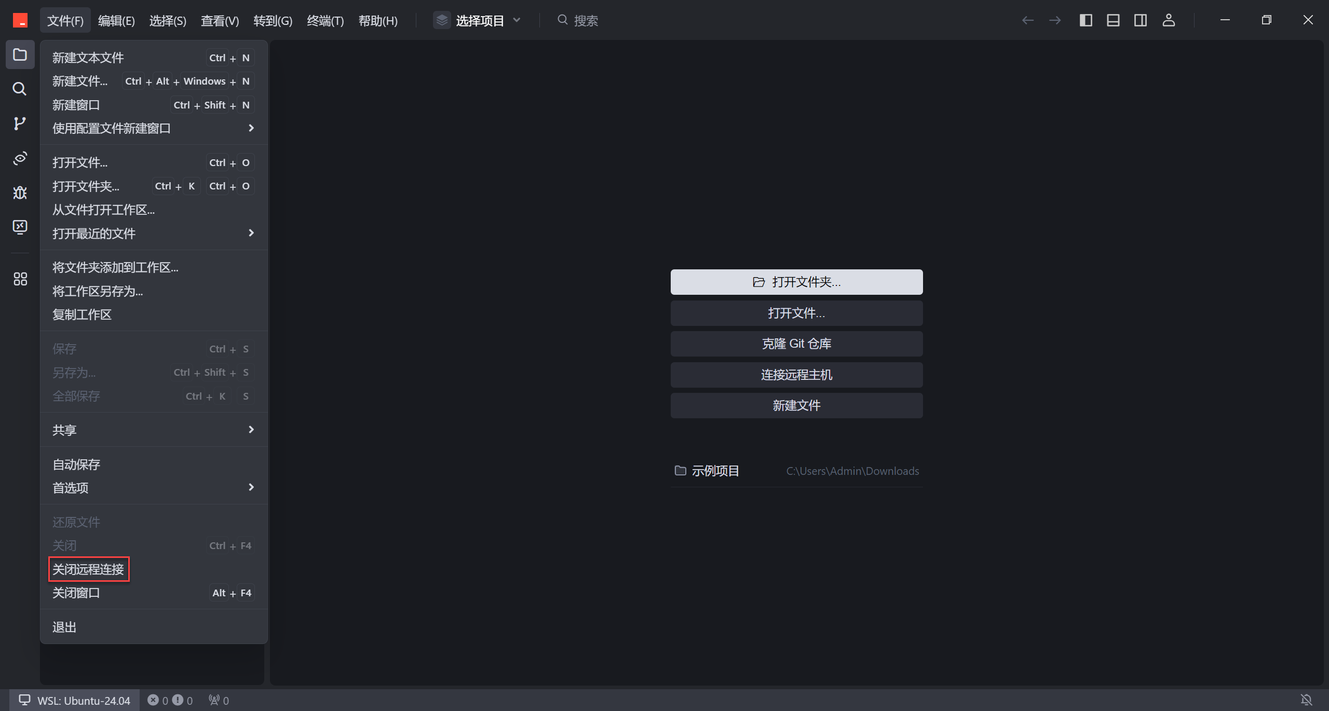The width and height of the screenshot is (1329, 711).
Task: Open the Explorer sidebar icon
Action: [x=20, y=54]
